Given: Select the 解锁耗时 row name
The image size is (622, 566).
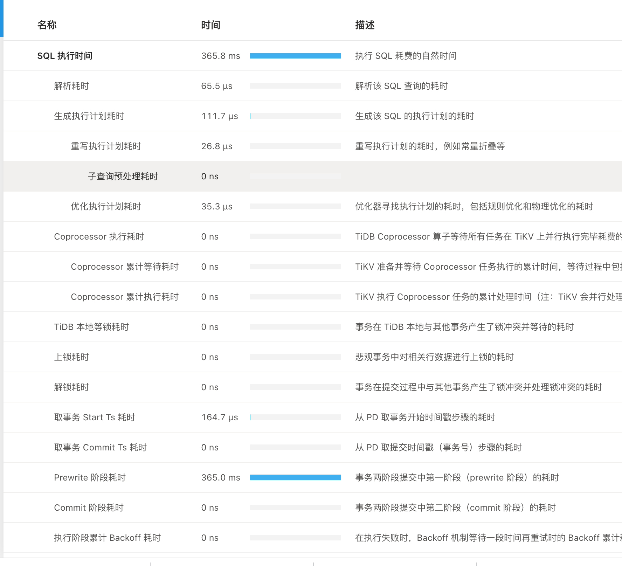Looking at the screenshot, I should [x=71, y=387].
